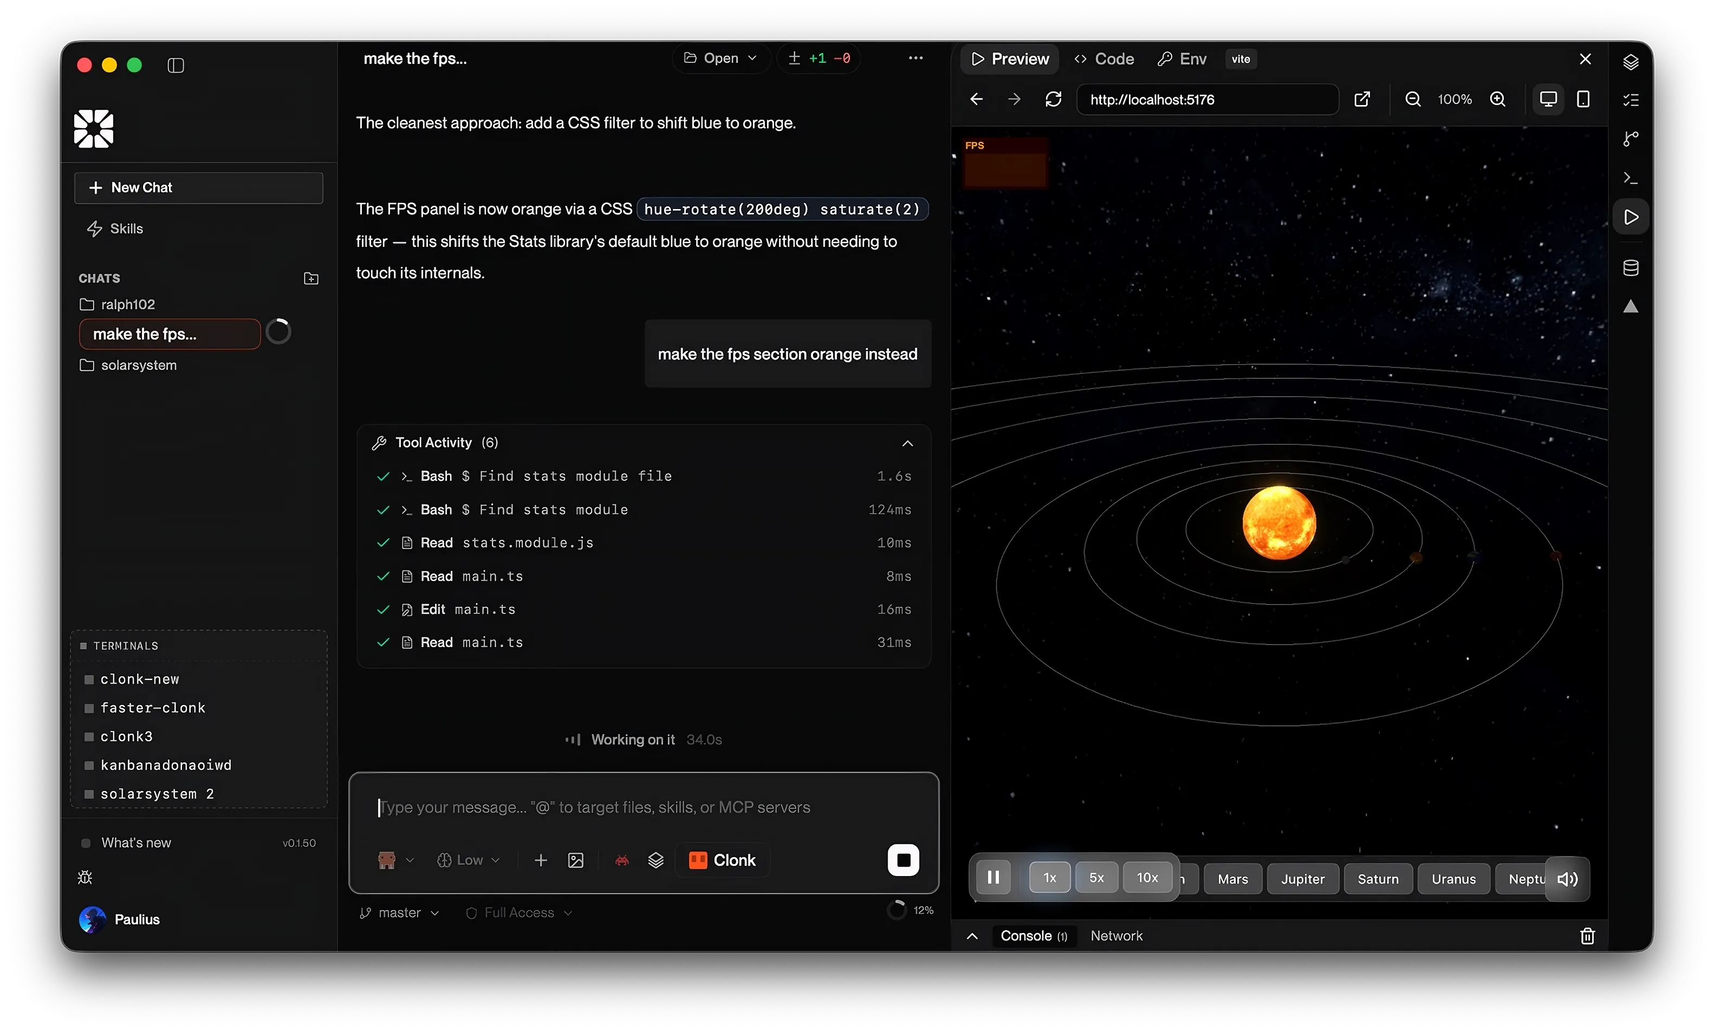Open the database icon in right rail
The height and width of the screenshot is (1032, 1714).
pos(1631,267)
